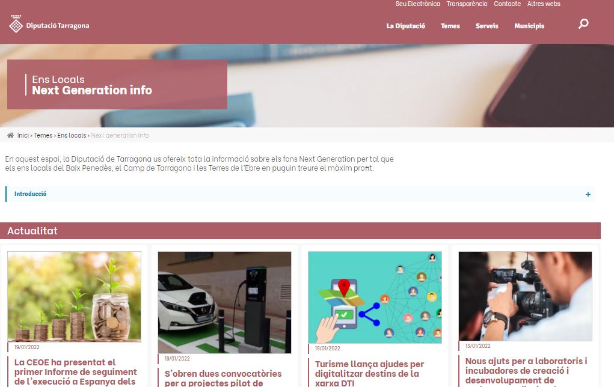Open the Temes menu

450,26
